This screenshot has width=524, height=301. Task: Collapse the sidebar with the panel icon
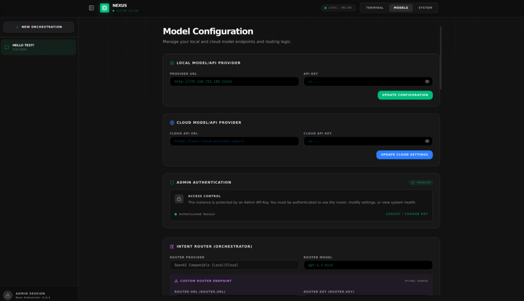(91, 8)
